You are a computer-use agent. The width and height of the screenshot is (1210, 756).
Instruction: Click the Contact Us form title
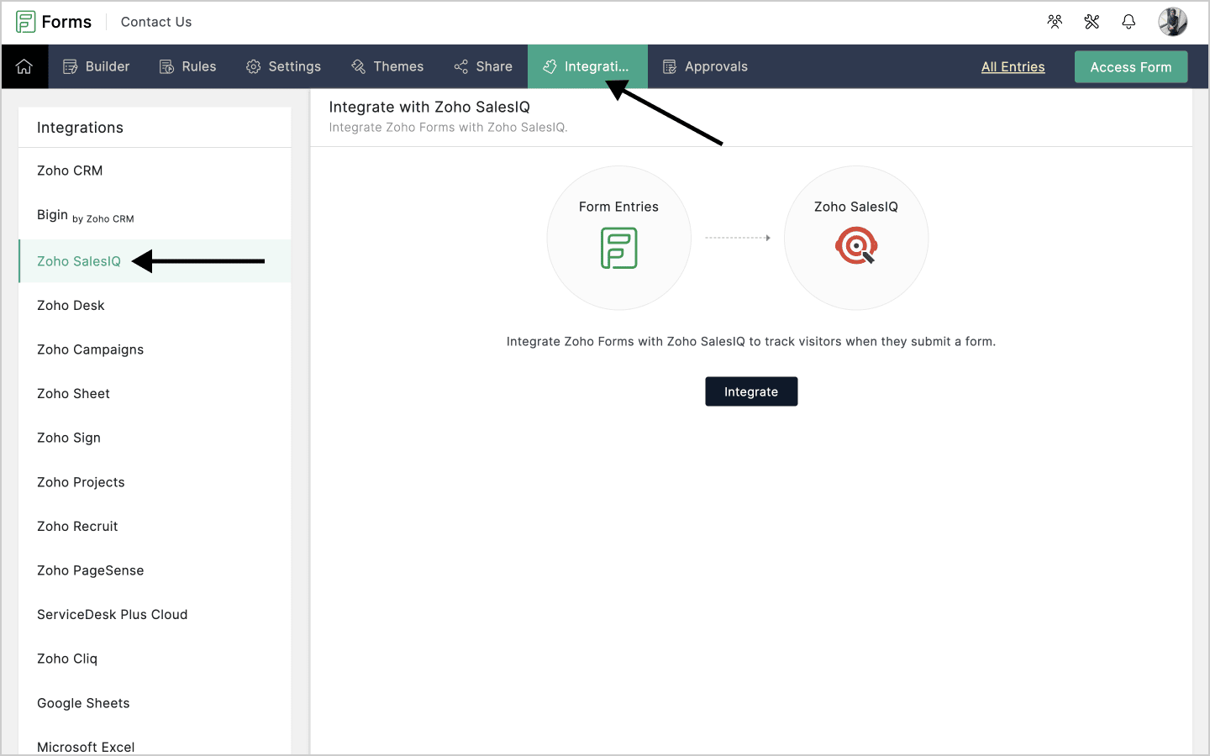[x=156, y=22]
